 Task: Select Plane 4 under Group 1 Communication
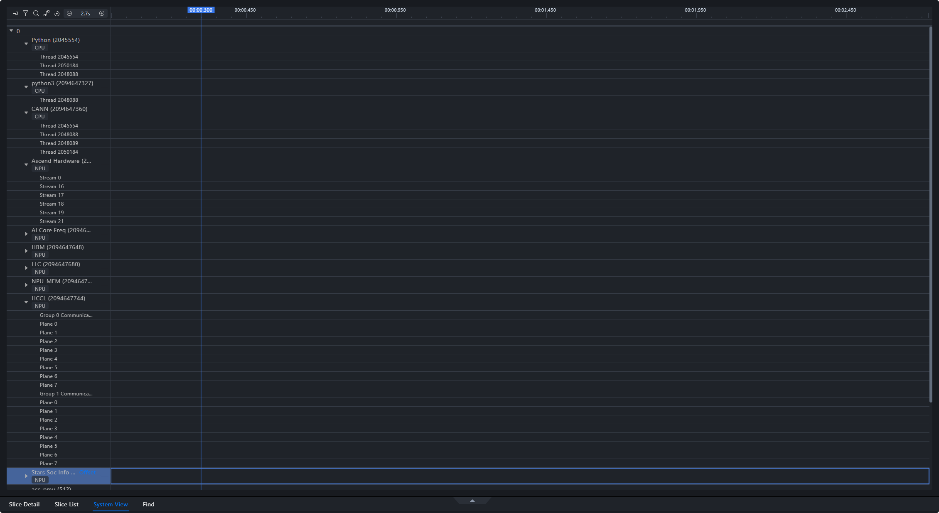(x=59, y=437)
